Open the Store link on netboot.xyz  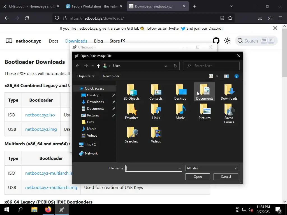tap(117, 41)
